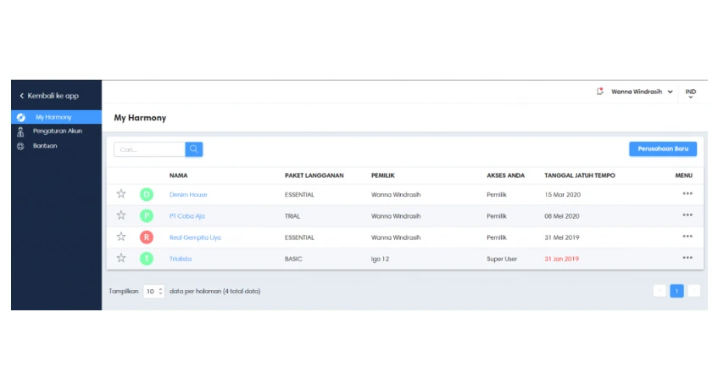Expand the Wanna Windrasih user dropdown
This screenshot has height=390, width=718.
642,92
